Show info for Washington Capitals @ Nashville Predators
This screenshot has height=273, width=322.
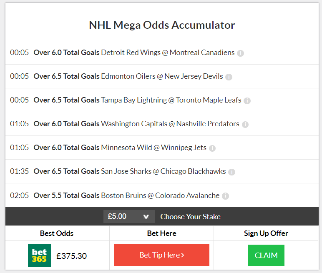tap(245, 125)
